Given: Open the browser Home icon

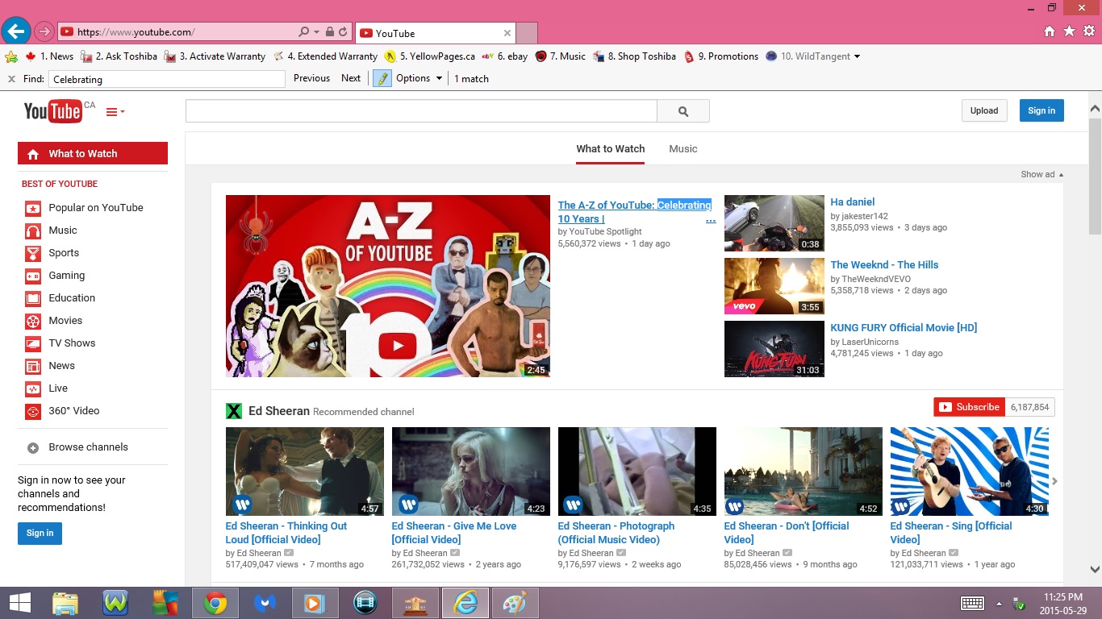Looking at the screenshot, I should coord(1049,31).
